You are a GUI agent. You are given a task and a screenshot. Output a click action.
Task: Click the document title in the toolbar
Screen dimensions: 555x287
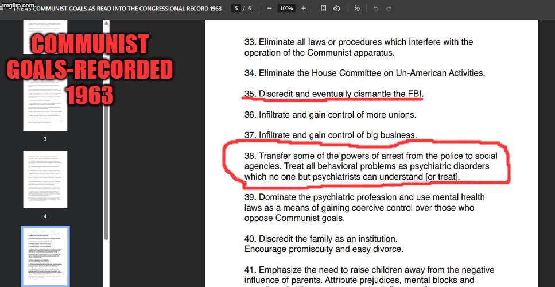pyautogui.click(x=115, y=9)
